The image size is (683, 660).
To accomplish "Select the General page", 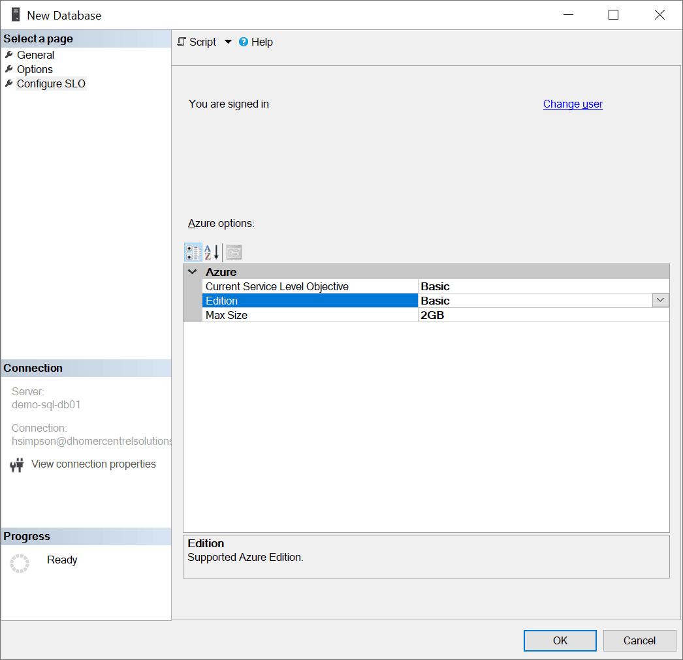I will point(36,55).
